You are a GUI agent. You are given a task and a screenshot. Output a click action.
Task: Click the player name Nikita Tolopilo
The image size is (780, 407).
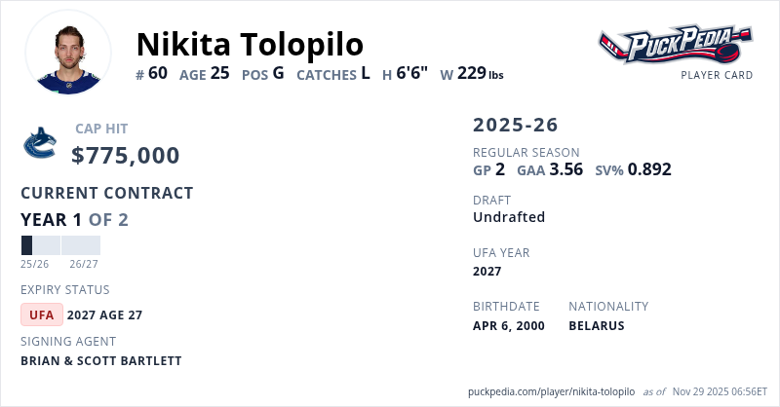click(x=250, y=44)
